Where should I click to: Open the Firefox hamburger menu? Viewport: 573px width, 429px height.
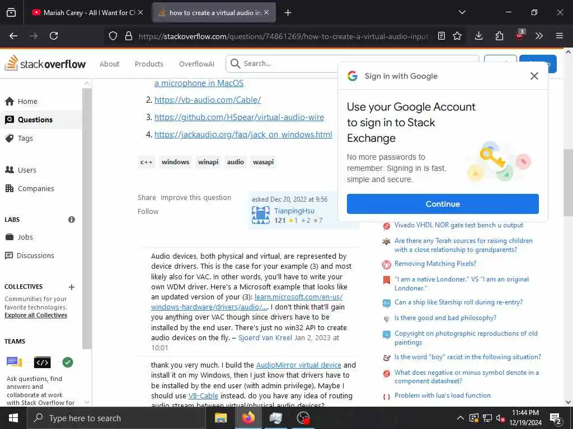(x=560, y=36)
